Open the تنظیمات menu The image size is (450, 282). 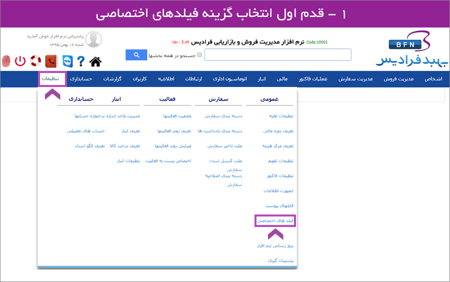[x=52, y=79]
